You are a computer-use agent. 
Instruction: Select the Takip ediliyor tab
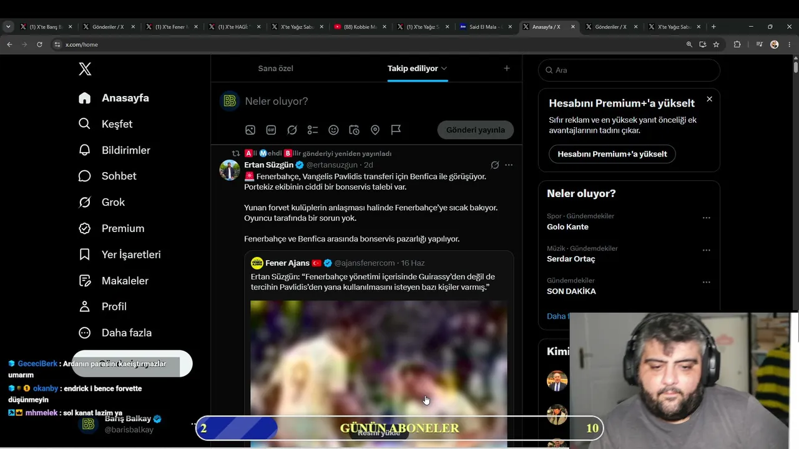coord(413,69)
